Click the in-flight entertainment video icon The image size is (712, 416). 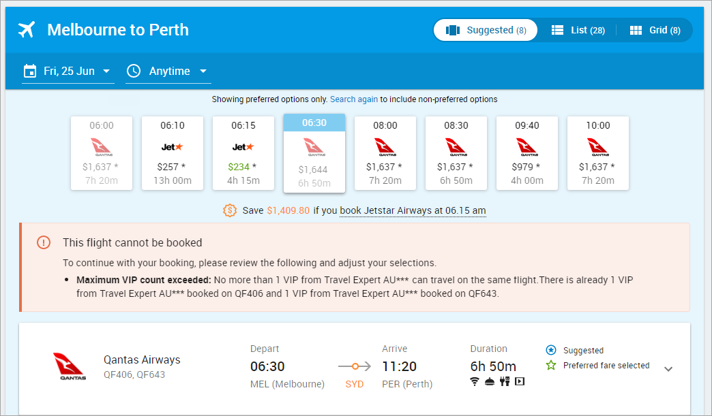point(520,381)
